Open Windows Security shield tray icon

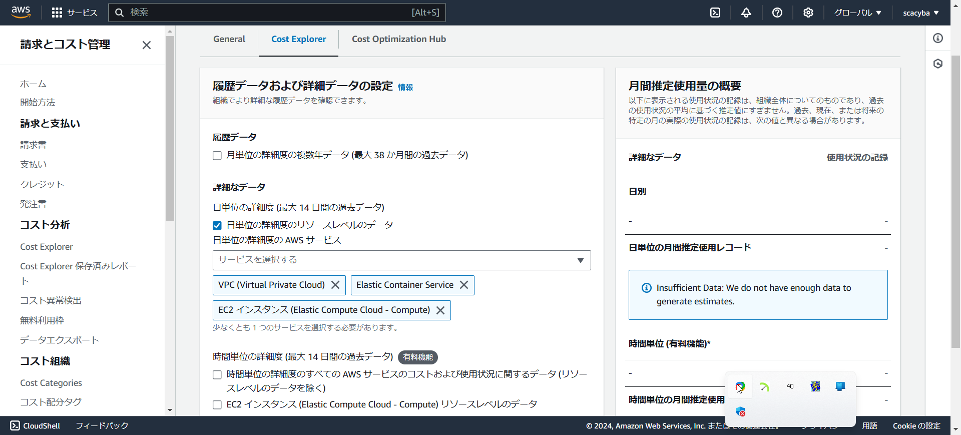(x=740, y=411)
